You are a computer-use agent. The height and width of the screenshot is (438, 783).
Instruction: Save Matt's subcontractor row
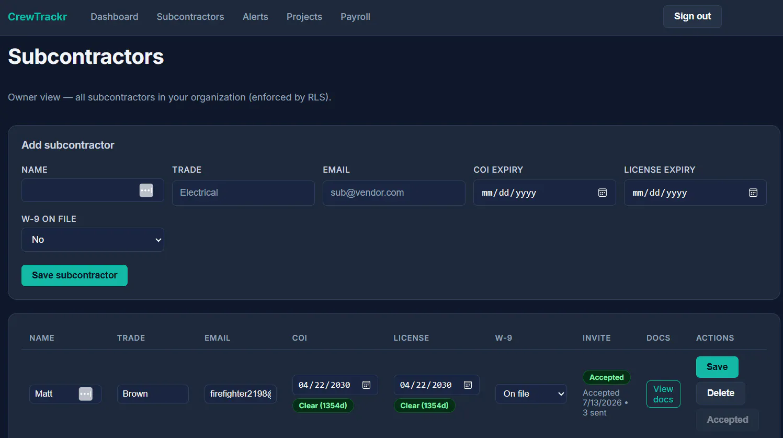point(717,367)
